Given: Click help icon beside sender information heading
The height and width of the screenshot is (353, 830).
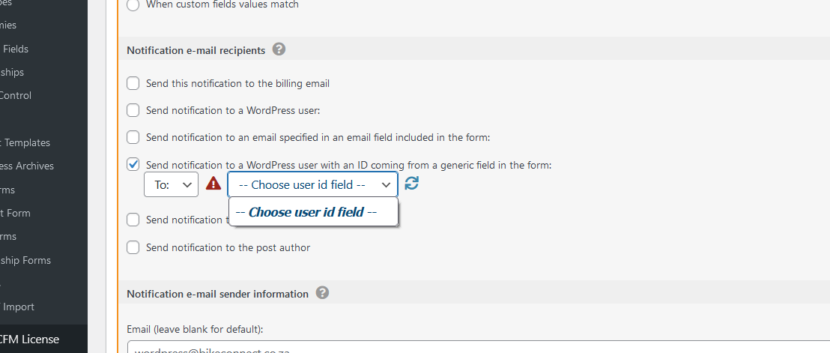Looking at the screenshot, I should click(322, 292).
